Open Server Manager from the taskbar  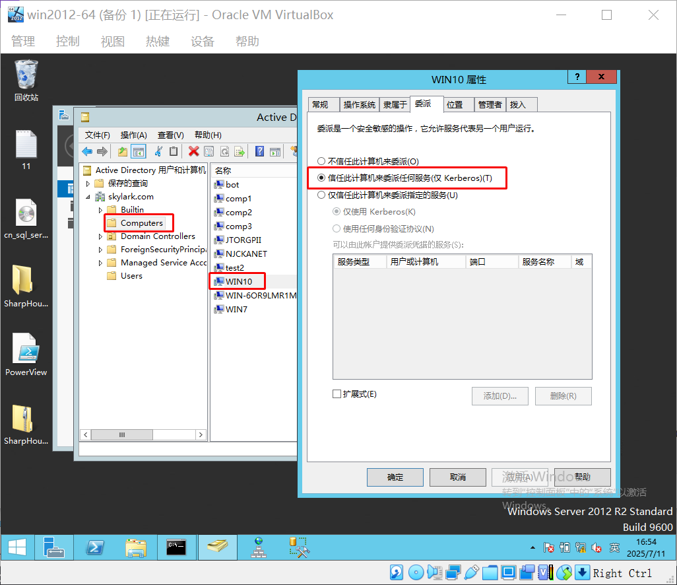tap(54, 547)
